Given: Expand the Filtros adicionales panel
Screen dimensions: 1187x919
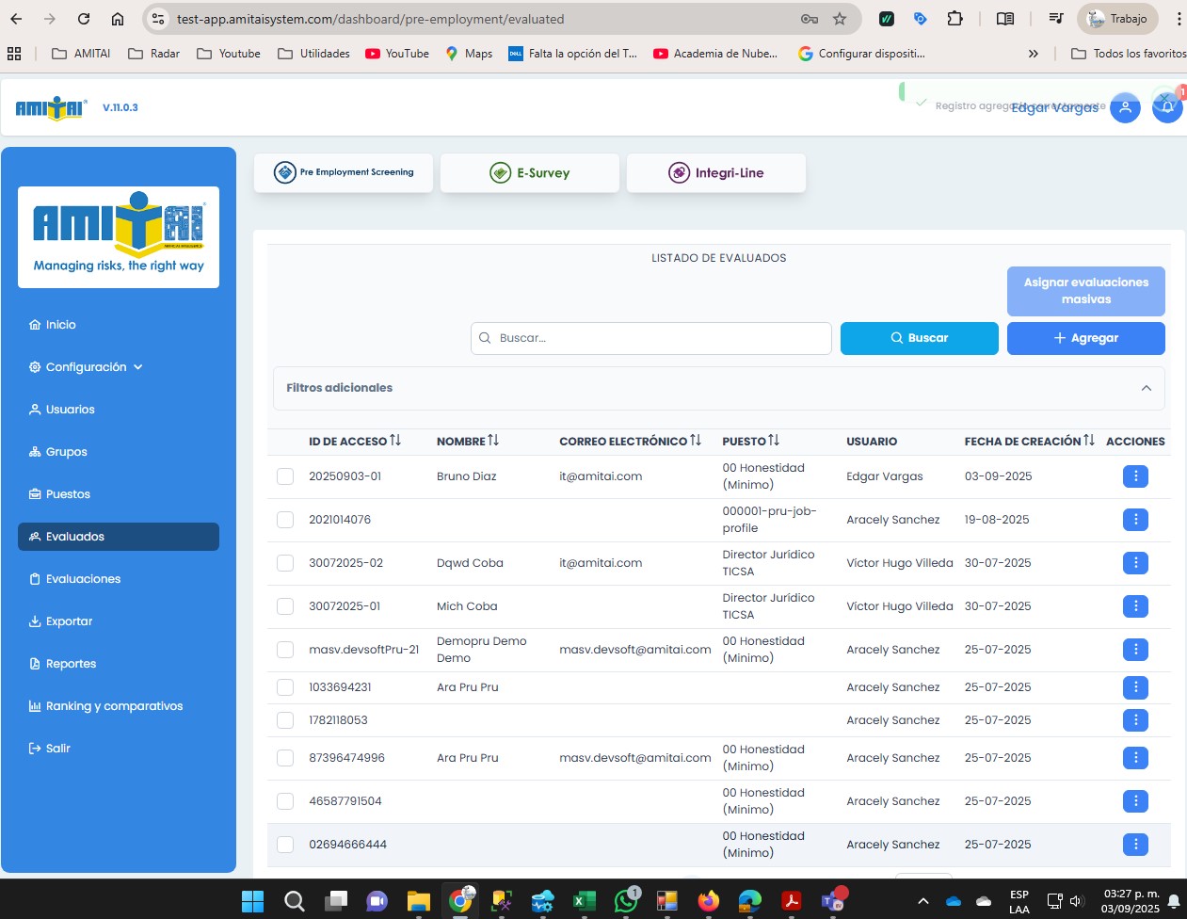Looking at the screenshot, I should click(x=1146, y=388).
